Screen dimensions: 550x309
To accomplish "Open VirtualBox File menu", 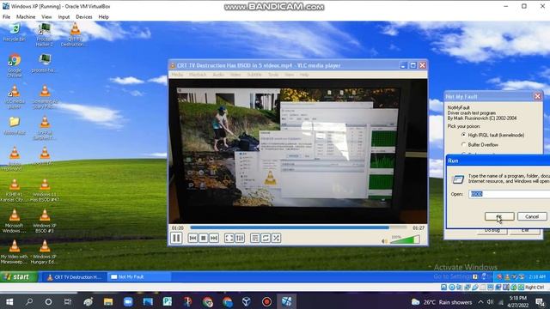I will pyautogui.click(x=6, y=17).
